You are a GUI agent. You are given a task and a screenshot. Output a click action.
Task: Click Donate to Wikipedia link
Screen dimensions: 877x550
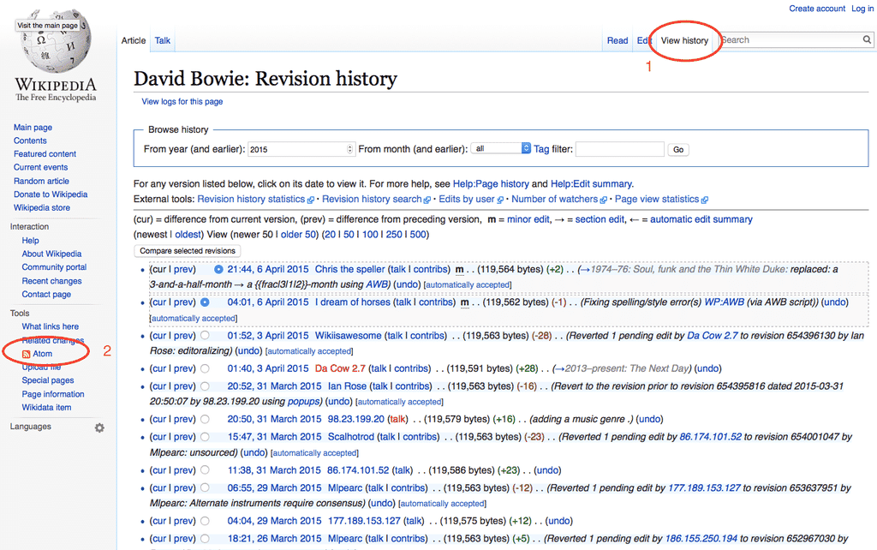coord(51,194)
